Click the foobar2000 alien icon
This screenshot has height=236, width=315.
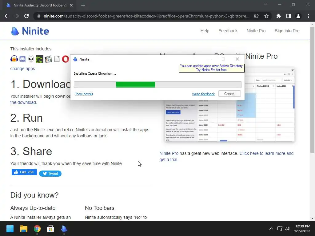click(31, 59)
